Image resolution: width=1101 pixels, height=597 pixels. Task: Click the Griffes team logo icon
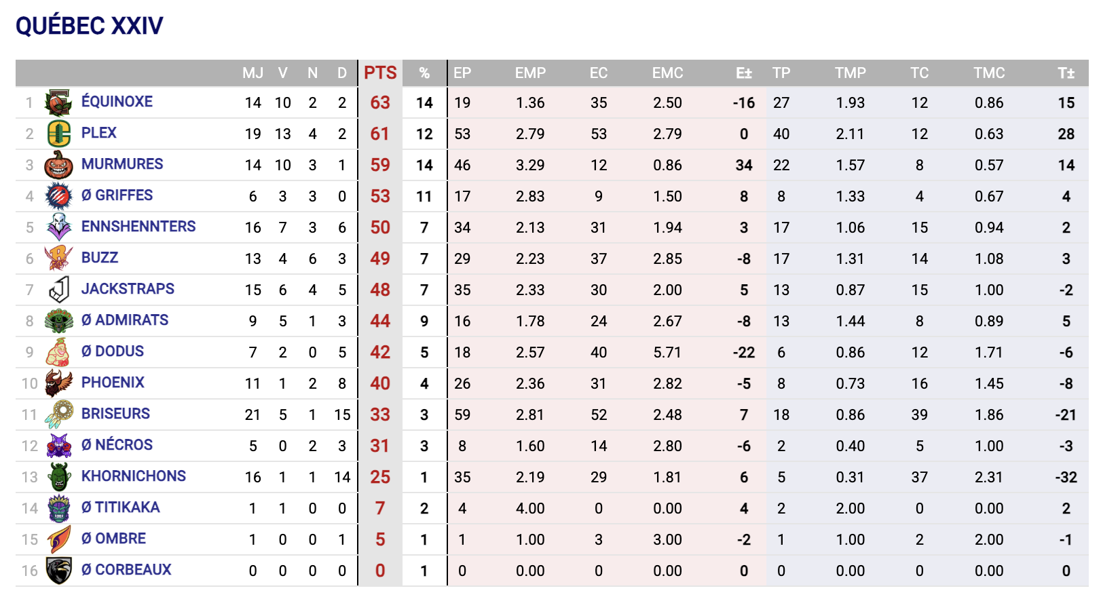58,196
